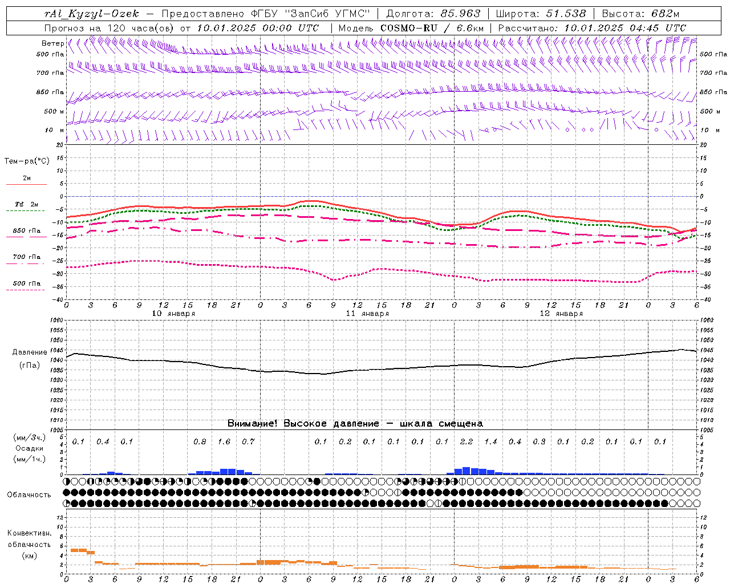Click the 1.4 precipitation value

tap(490, 442)
